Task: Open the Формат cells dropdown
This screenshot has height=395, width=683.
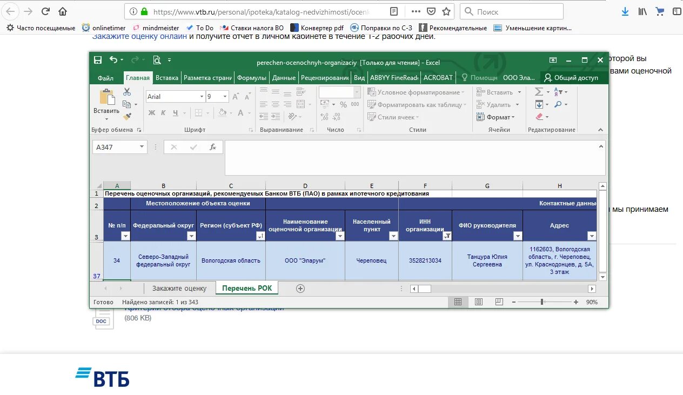Action: point(496,117)
